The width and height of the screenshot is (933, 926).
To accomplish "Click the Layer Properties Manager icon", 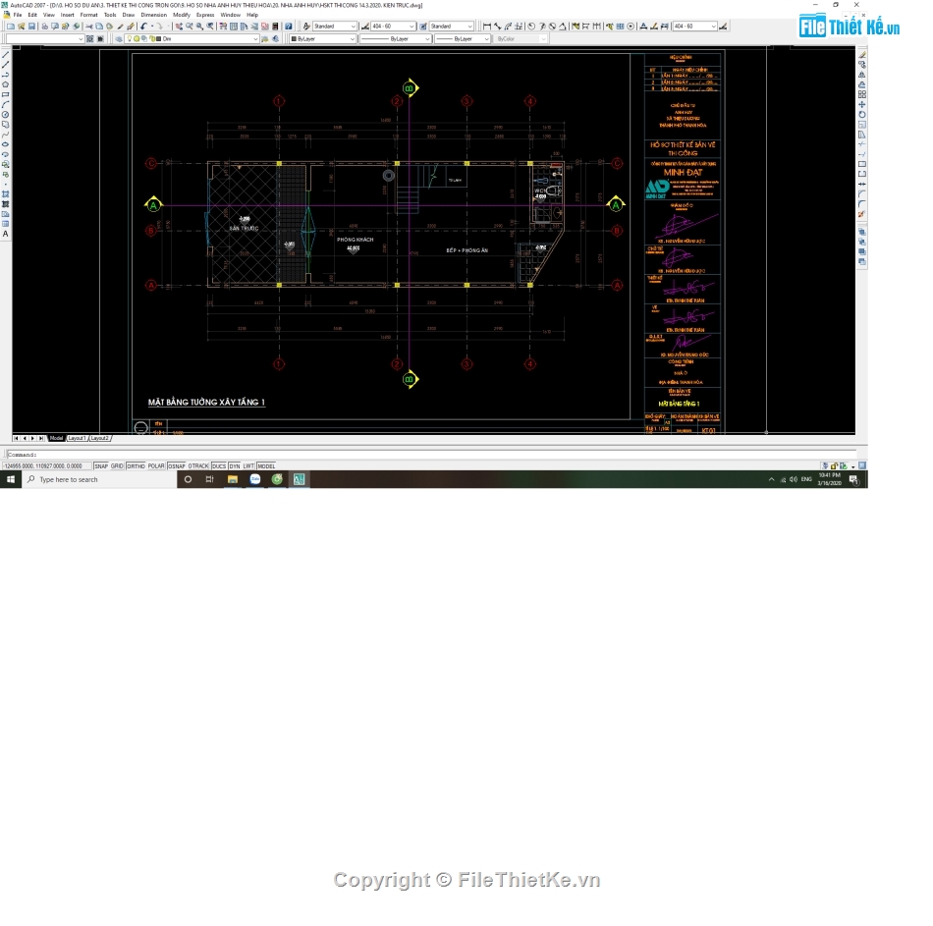I will [x=119, y=38].
